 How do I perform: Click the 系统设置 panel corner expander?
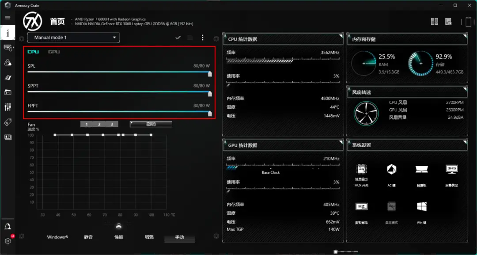pyautogui.click(x=465, y=142)
